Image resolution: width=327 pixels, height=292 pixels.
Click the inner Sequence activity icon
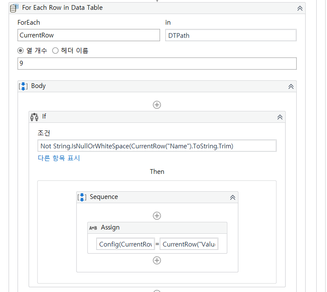(82, 197)
